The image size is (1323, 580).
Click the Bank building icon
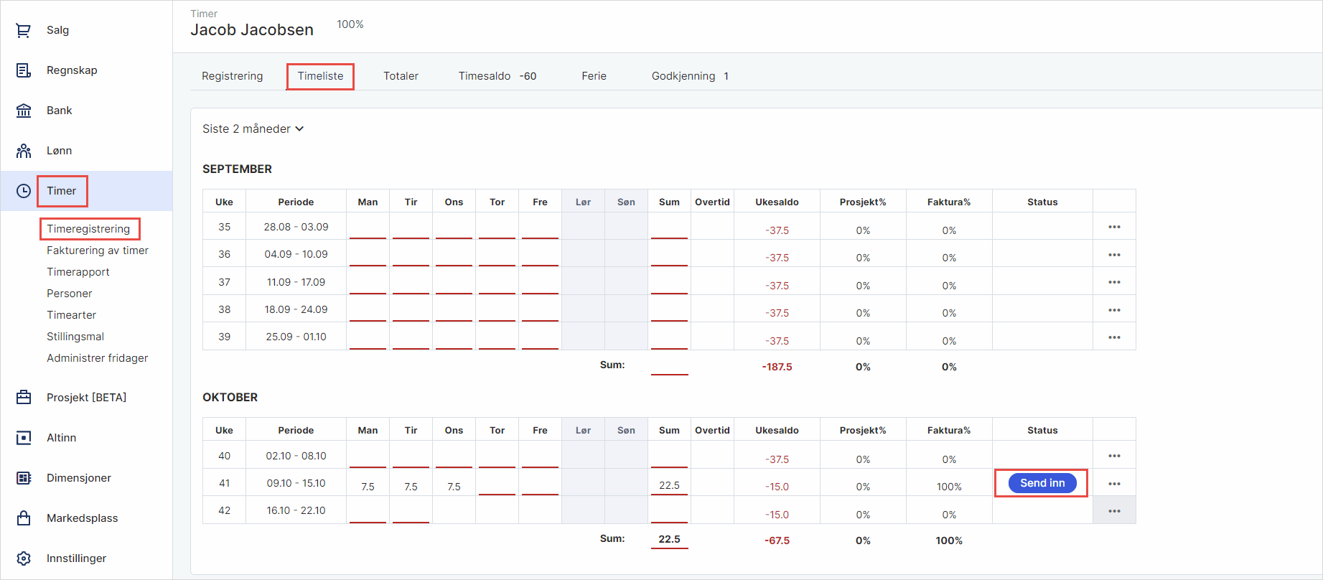point(24,111)
